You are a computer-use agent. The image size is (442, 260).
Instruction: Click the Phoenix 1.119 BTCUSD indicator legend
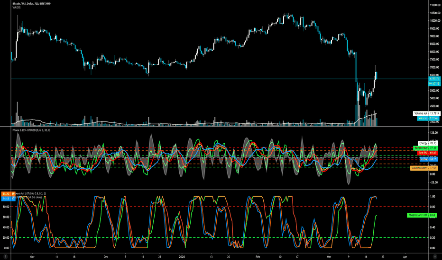[31, 130]
